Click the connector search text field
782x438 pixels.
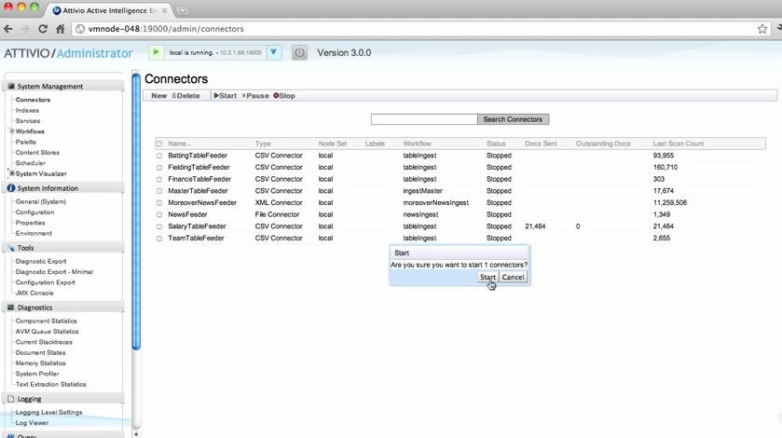(424, 119)
